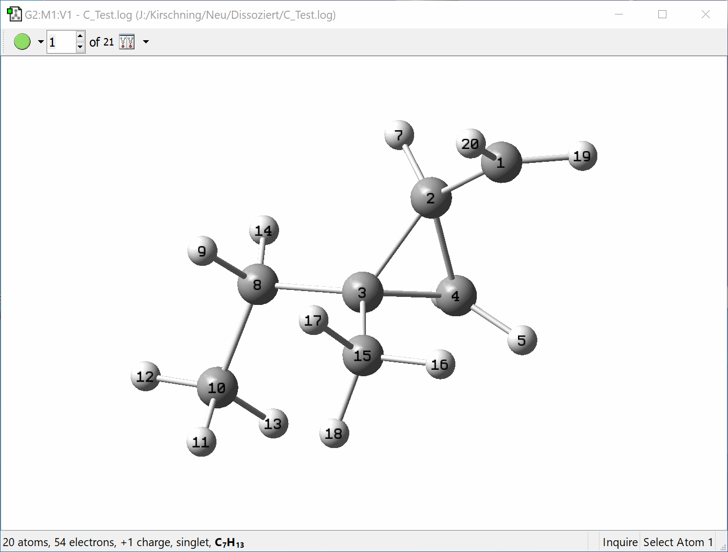Decrease frame number with down stepper arrow
The width and height of the screenshot is (728, 552).
point(80,47)
